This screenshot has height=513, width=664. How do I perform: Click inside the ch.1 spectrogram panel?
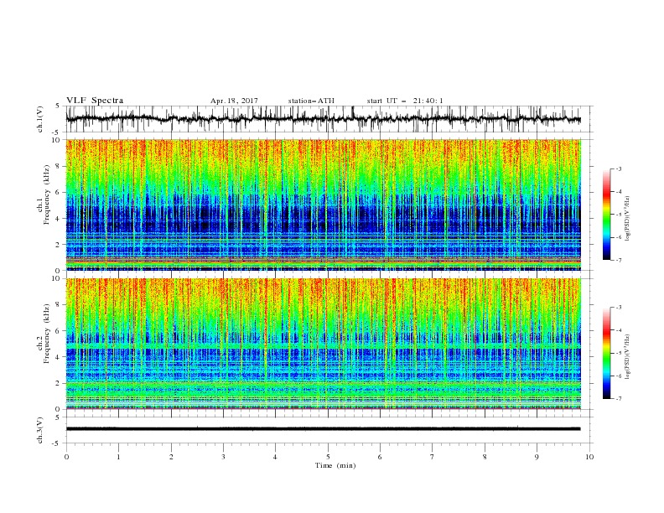pyautogui.click(x=323, y=205)
